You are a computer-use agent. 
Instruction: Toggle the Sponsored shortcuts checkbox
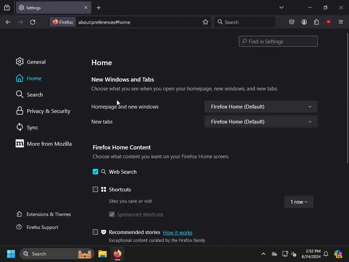(x=112, y=214)
